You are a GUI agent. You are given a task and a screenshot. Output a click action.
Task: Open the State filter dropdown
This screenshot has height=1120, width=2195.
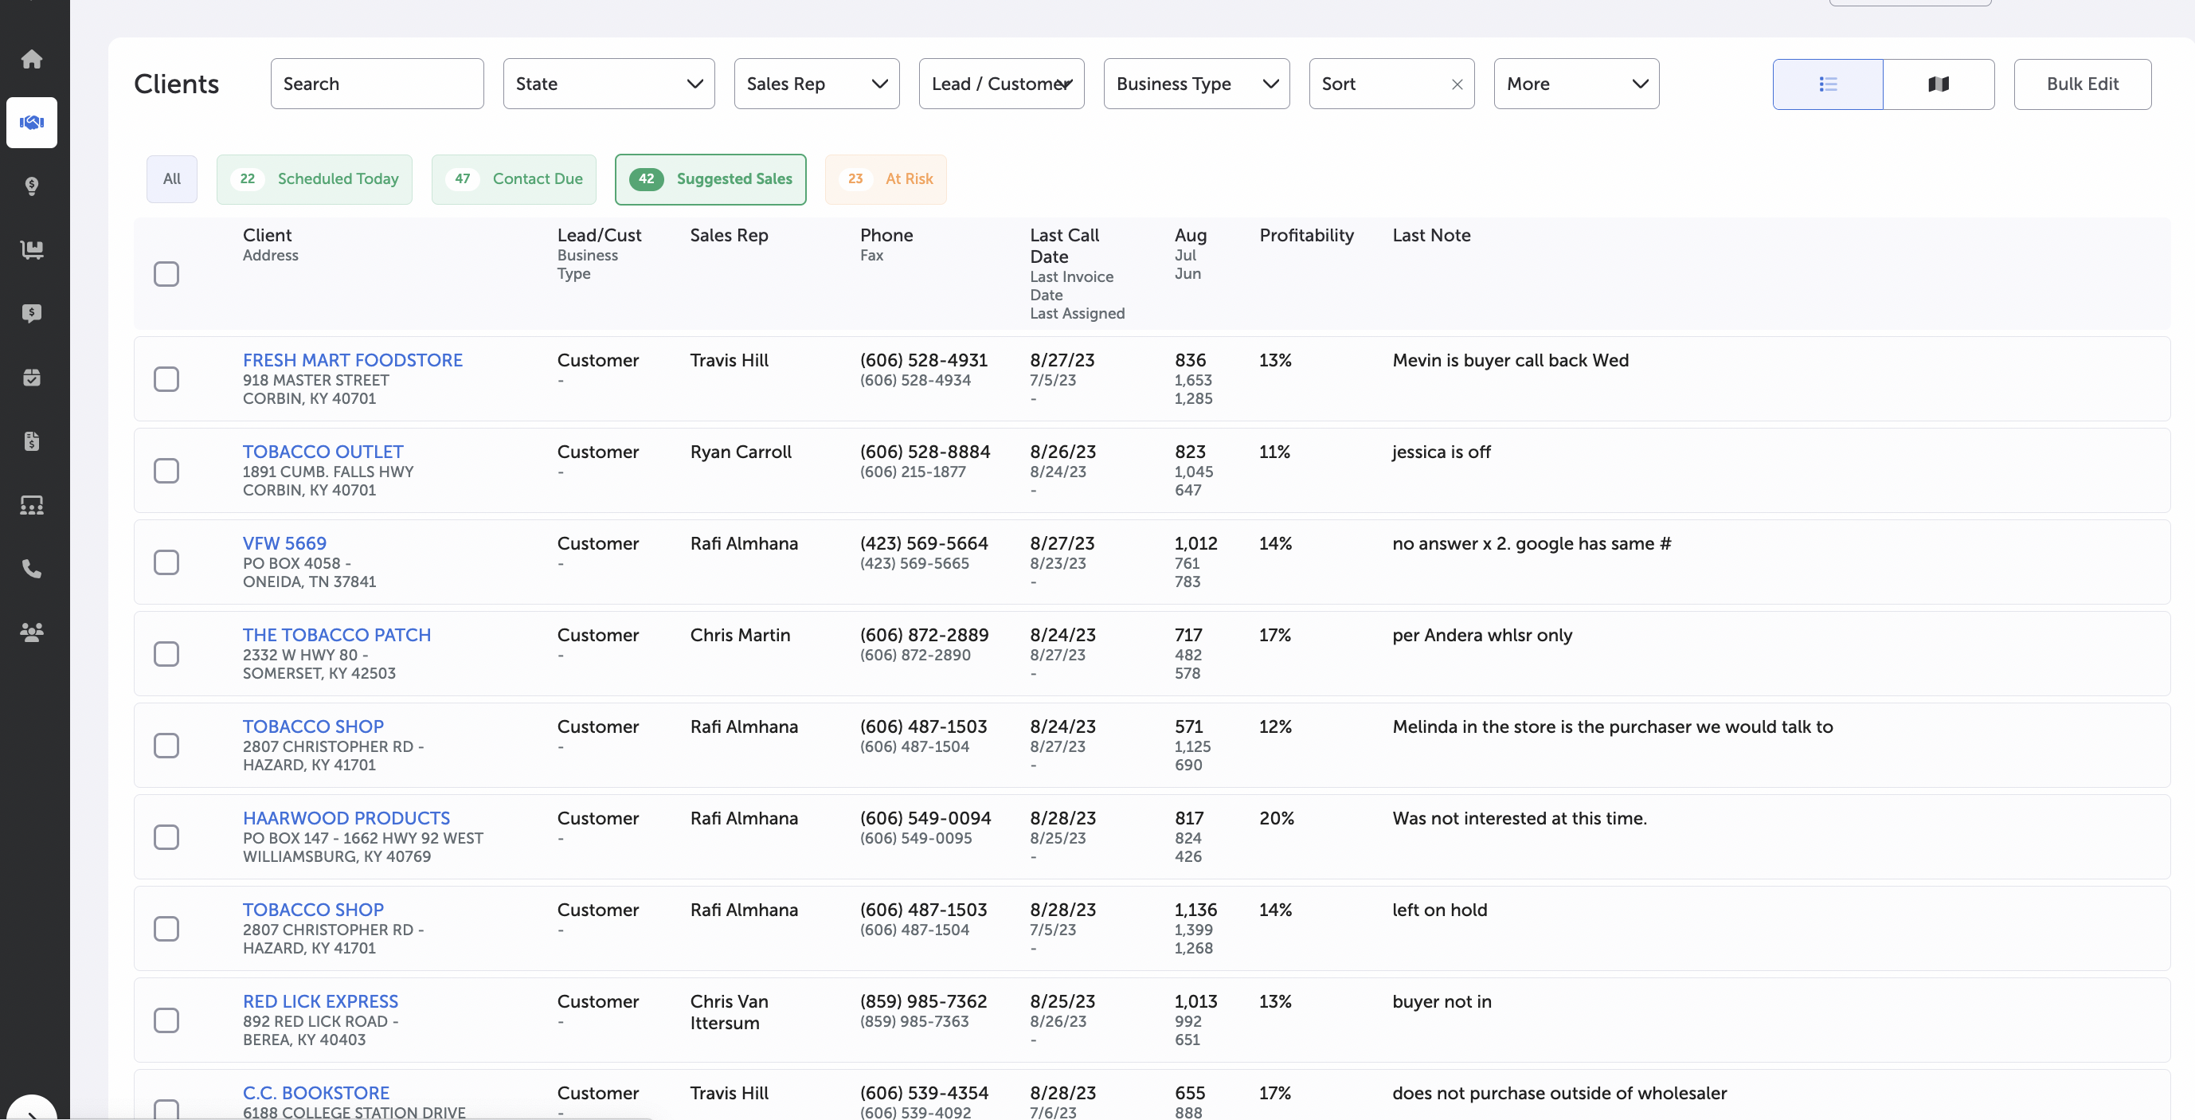pyautogui.click(x=608, y=84)
